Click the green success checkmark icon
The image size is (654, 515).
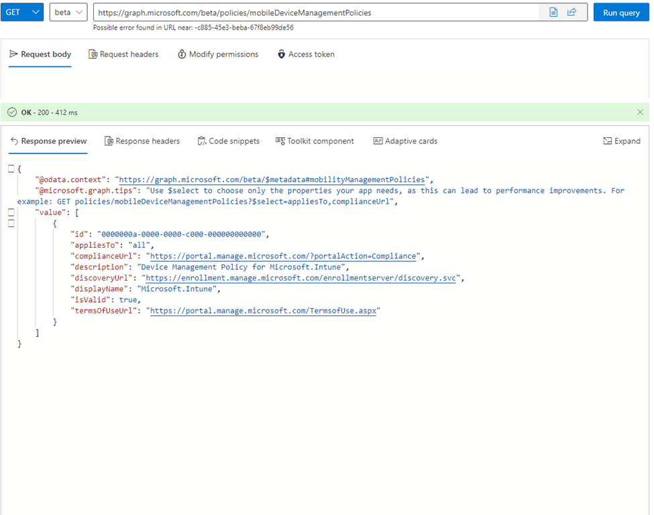pos(12,113)
